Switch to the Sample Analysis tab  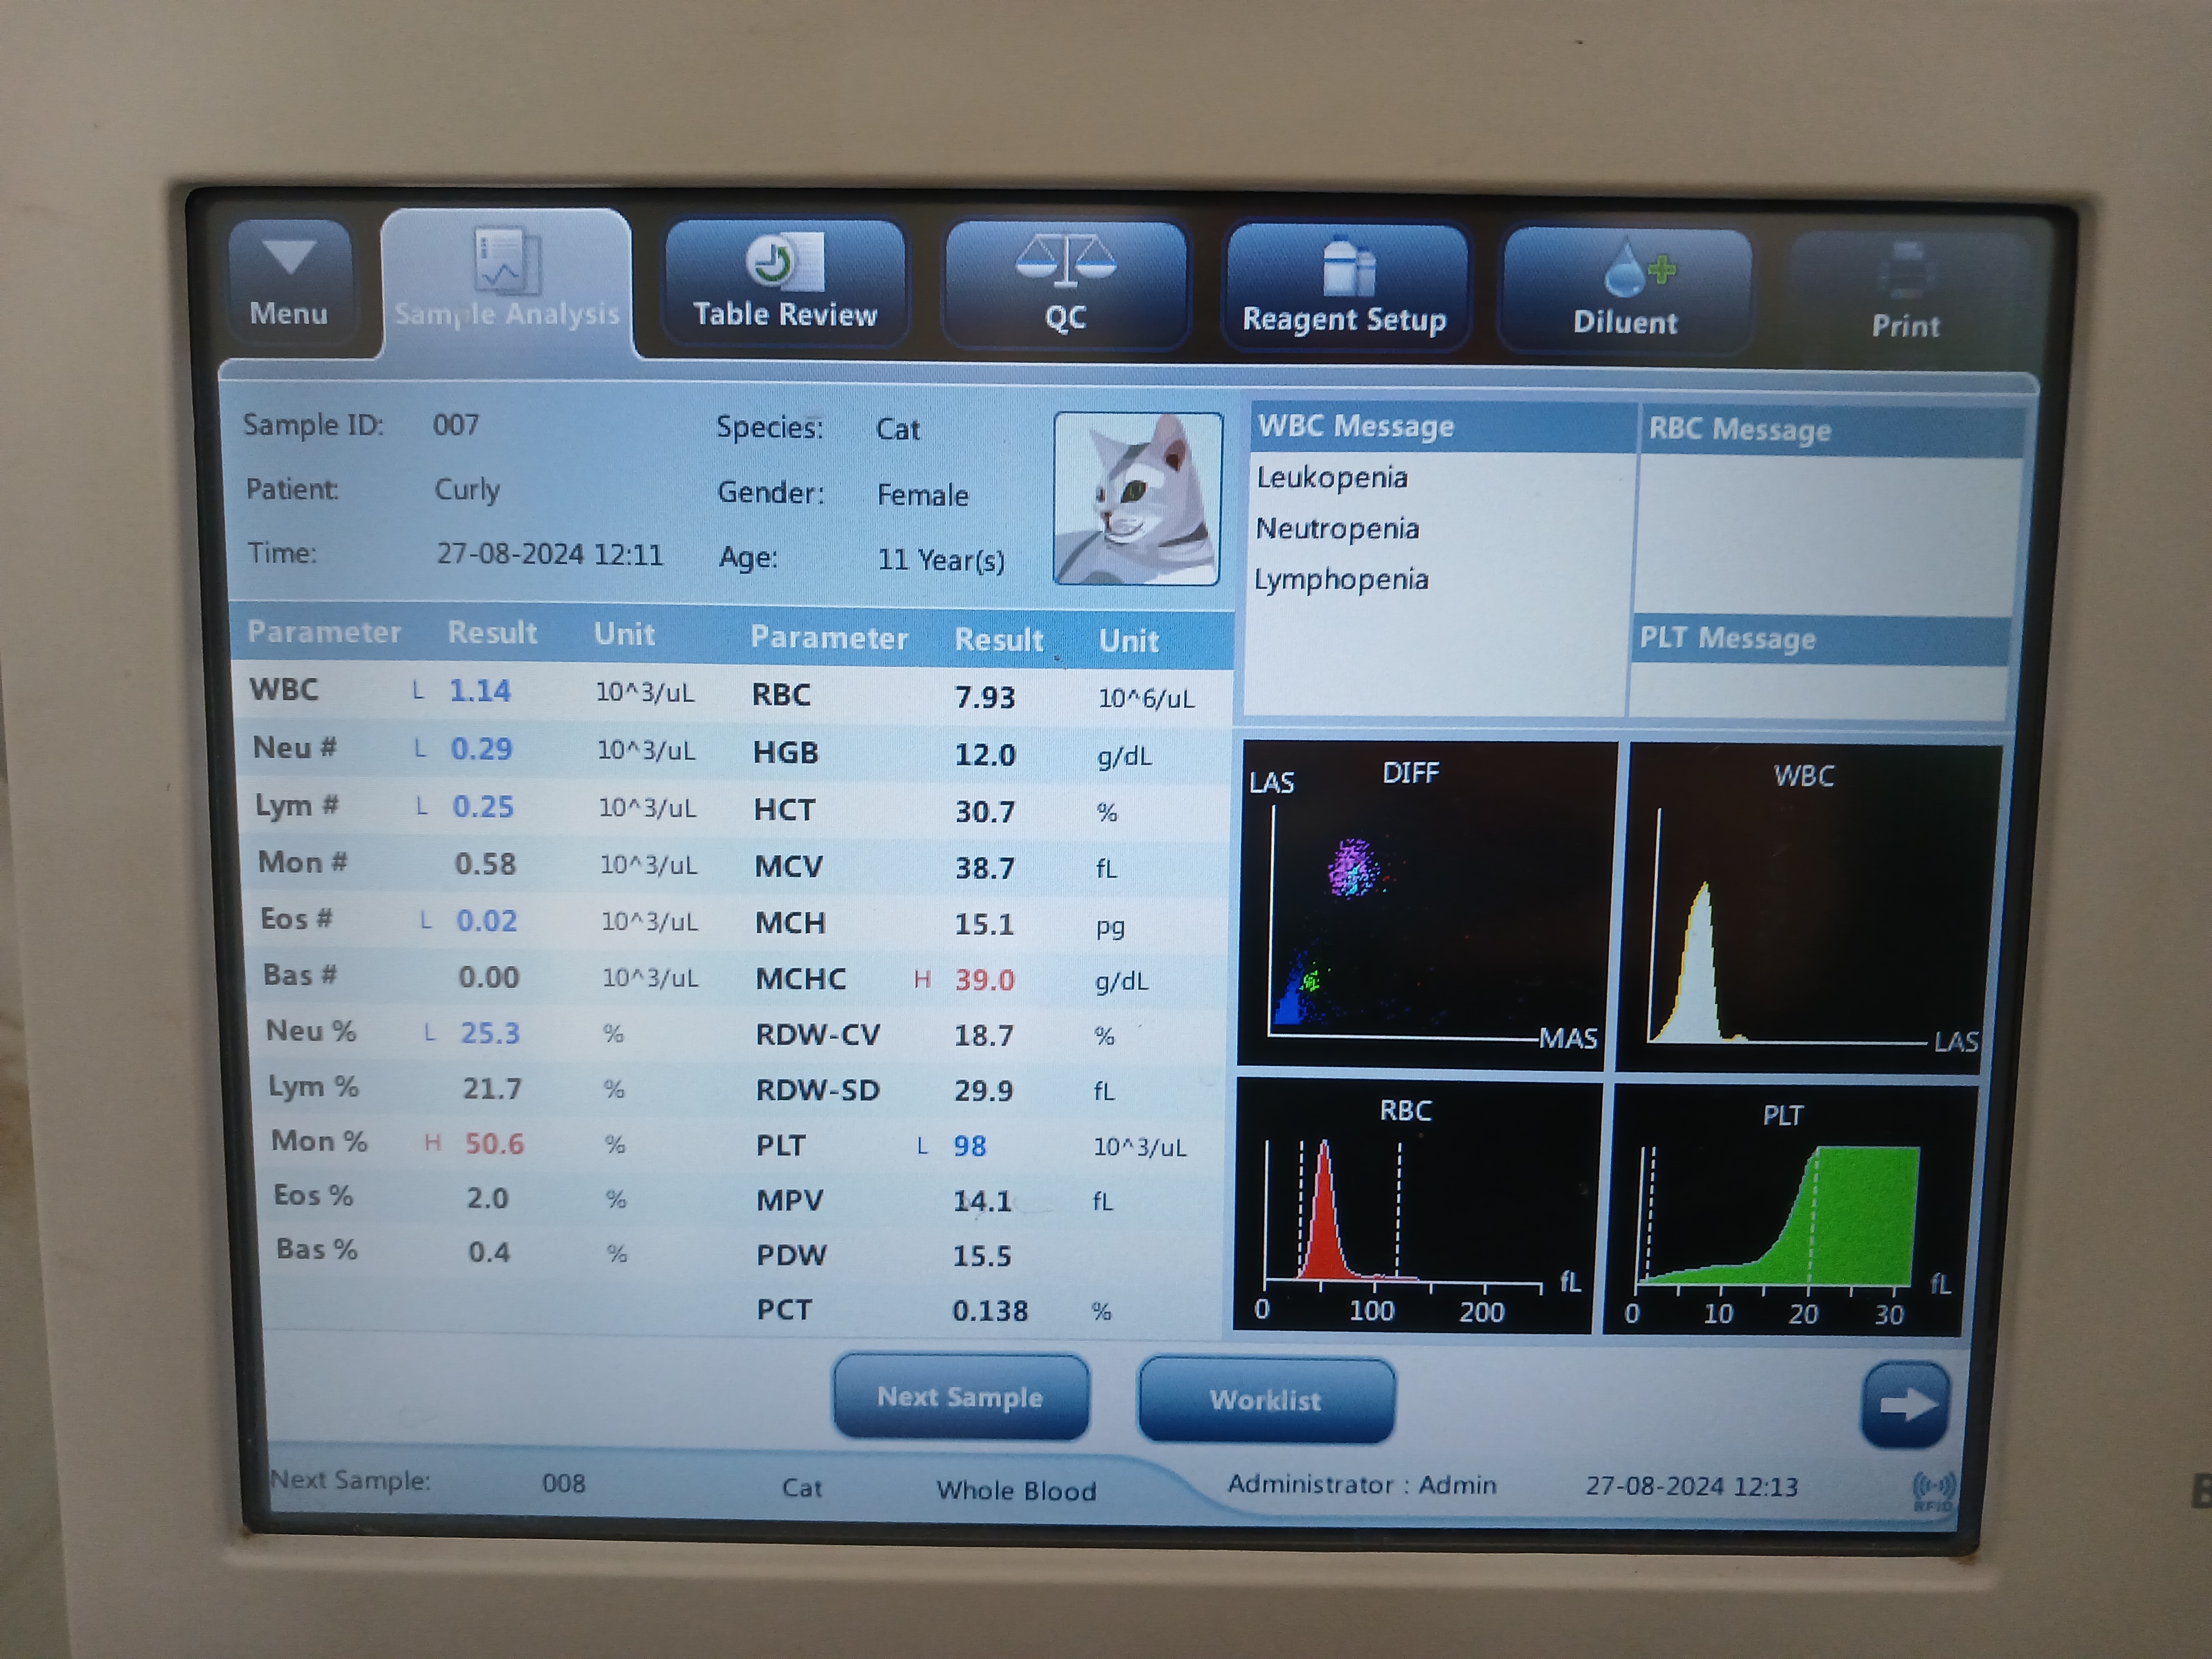507,284
